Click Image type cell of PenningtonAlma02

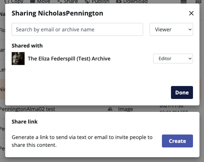click(126, 109)
